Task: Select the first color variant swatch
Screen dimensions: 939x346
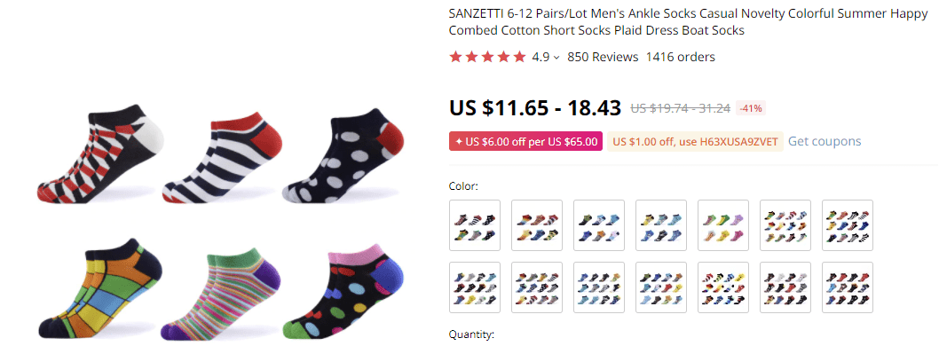Action: [x=476, y=225]
